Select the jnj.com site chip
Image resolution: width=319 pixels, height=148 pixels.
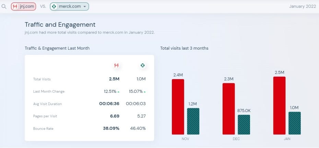[23, 7]
